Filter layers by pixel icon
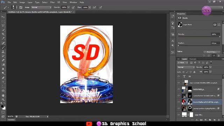Image resolution: width=224 pixels, height=126 pixels. pos(191,63)
